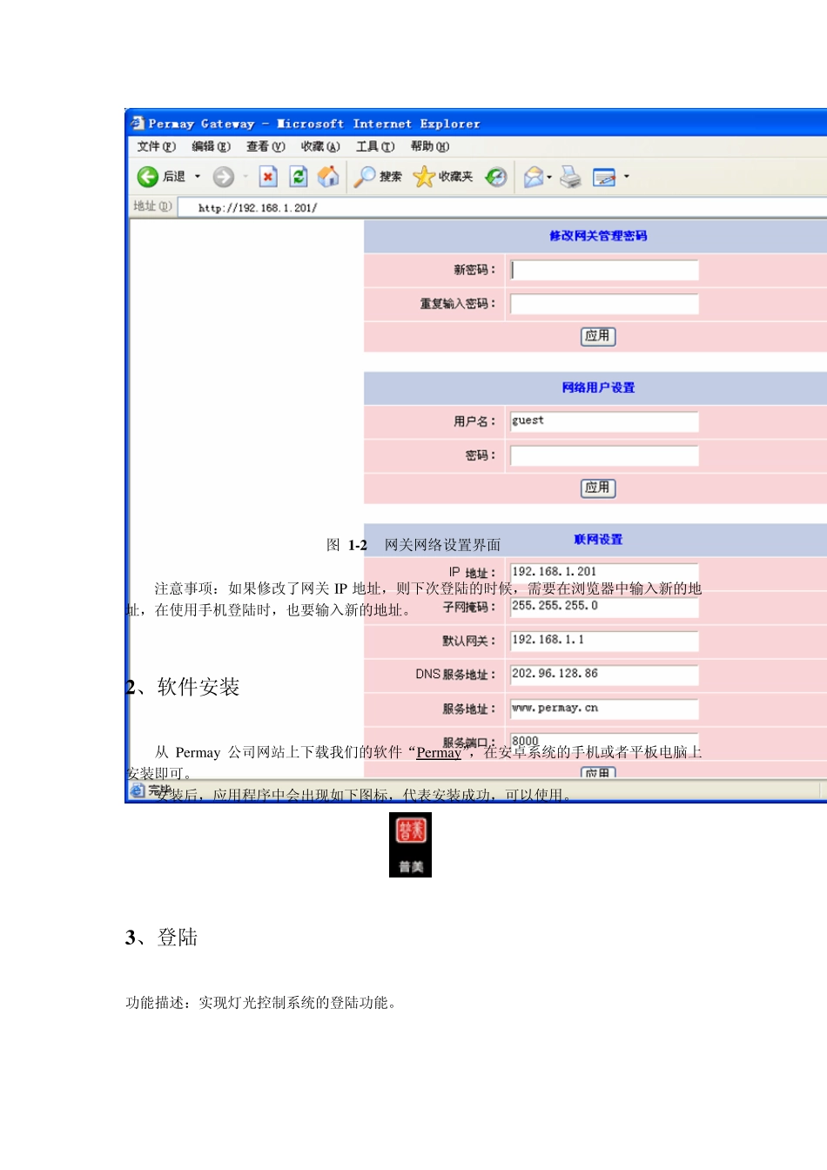Screen dimensions: 827x1170
Task: Click the 默认网关 field 192.168.1.1
Action: pyautogui.click(x=604, y=641)
